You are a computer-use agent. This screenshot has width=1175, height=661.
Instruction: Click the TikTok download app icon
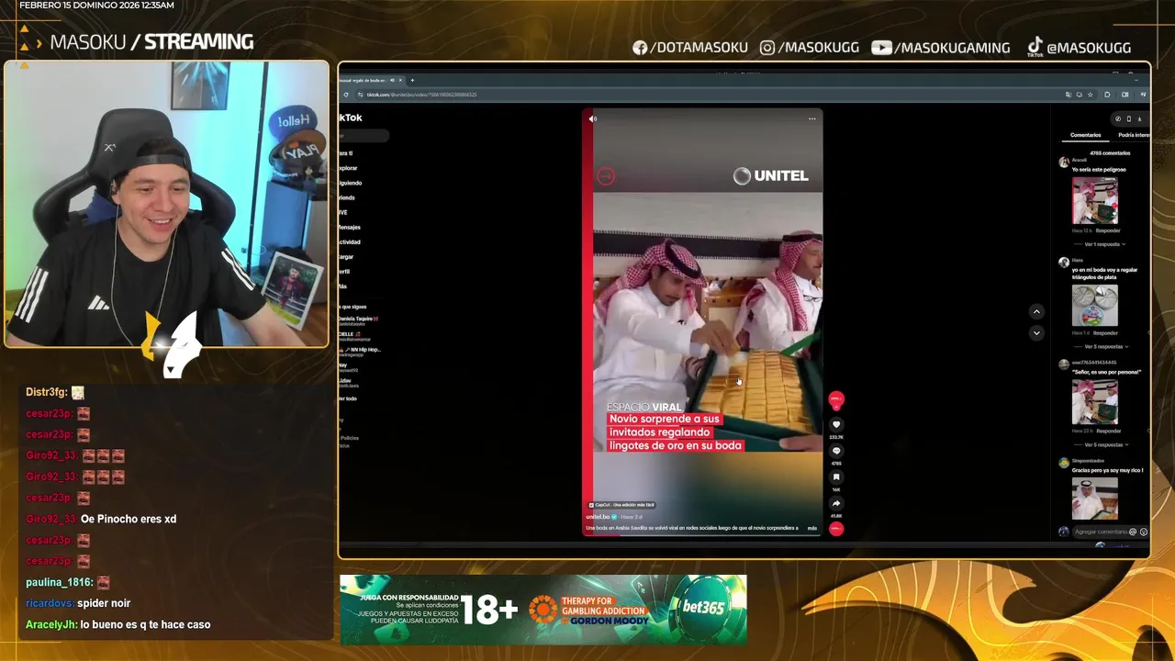pos(1139,118)
